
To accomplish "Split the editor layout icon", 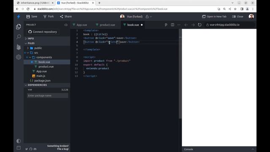I will 173,25.
